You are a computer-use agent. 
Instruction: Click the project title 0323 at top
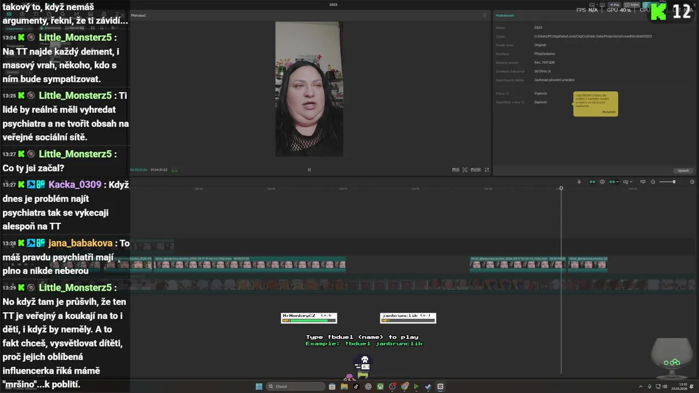click(x=333, y=4)
